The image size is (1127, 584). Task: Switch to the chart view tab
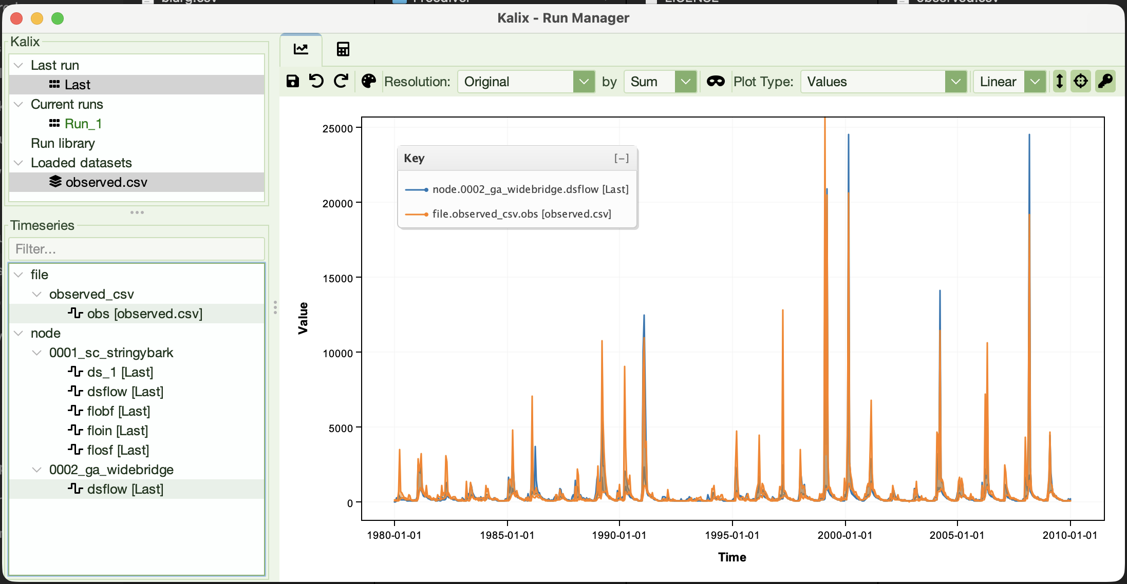(301, 49)
